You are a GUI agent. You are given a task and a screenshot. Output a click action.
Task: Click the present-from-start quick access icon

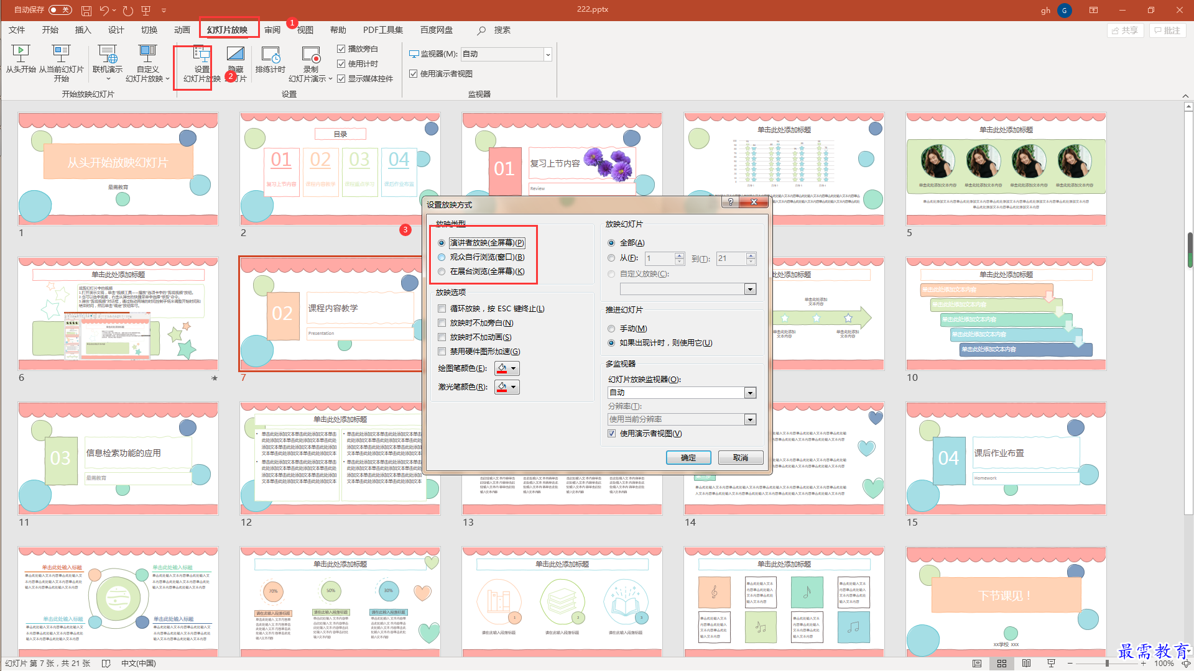[x=146, y=11]
